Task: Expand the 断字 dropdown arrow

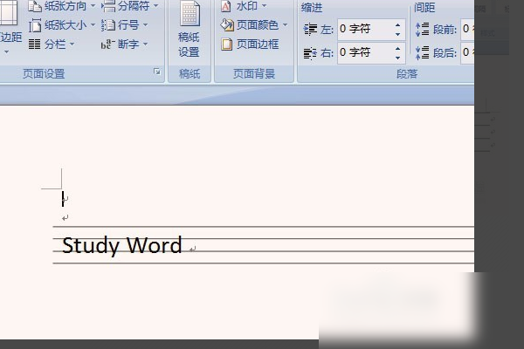Action: coord(145,44)
